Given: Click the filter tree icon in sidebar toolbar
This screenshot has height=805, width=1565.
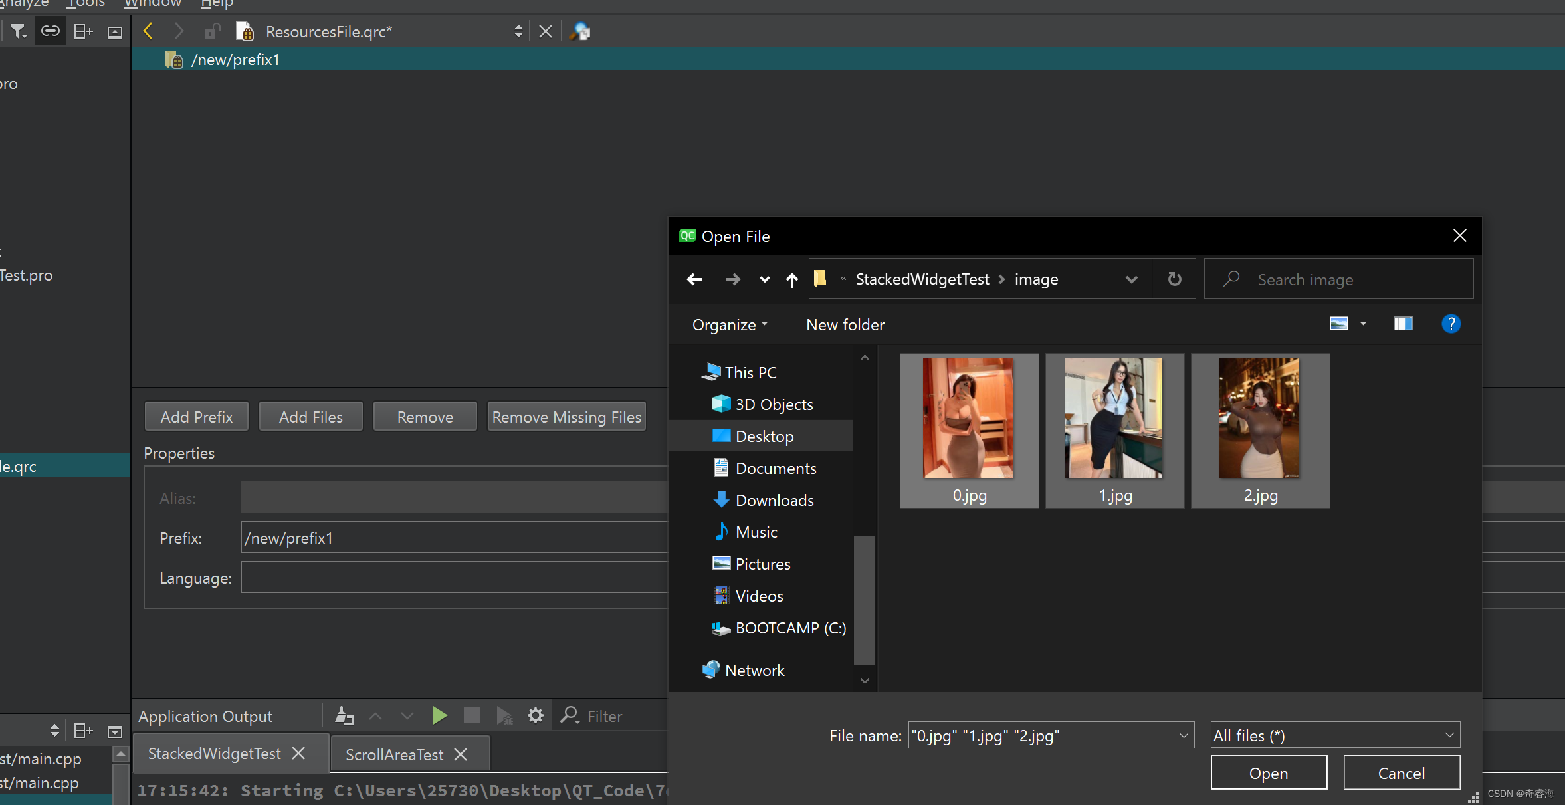Looking at the screenshot, I should click(x=18, y=31).
